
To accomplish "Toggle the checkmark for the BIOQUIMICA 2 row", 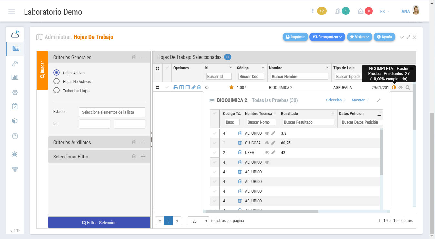I will click(167, 87).
